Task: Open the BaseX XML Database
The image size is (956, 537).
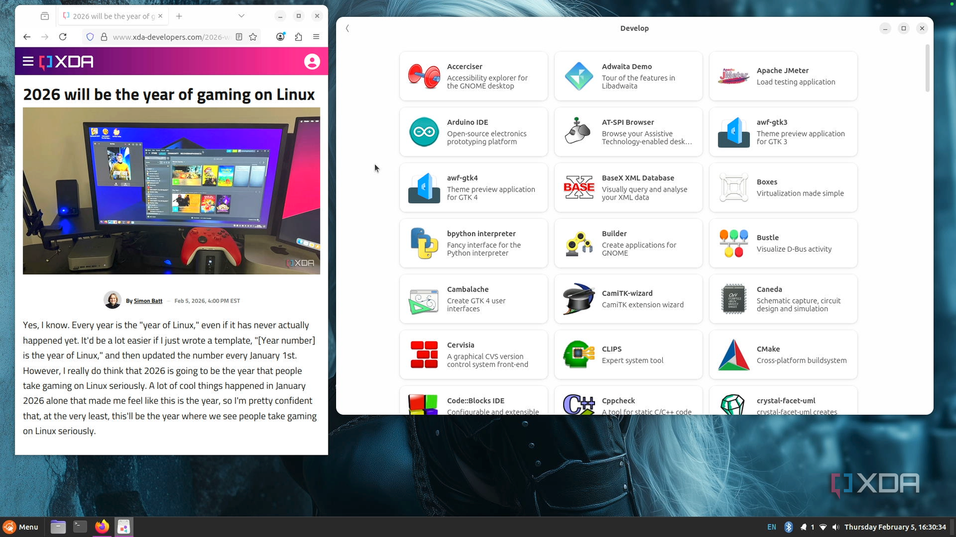Action: (x=628, y=187)
